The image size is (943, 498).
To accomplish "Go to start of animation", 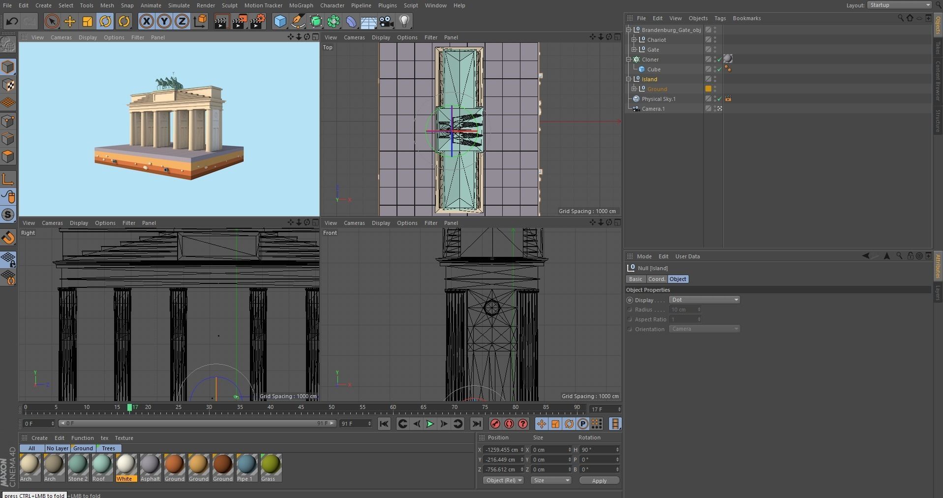I will pyautogui.click(x=384, y=424).
